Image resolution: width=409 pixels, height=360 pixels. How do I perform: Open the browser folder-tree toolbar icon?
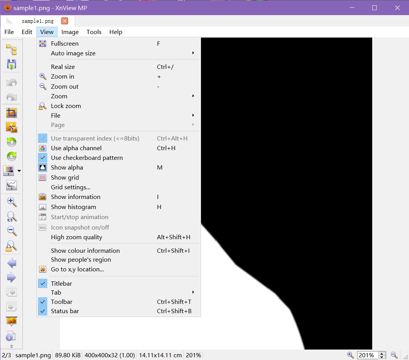12,50
